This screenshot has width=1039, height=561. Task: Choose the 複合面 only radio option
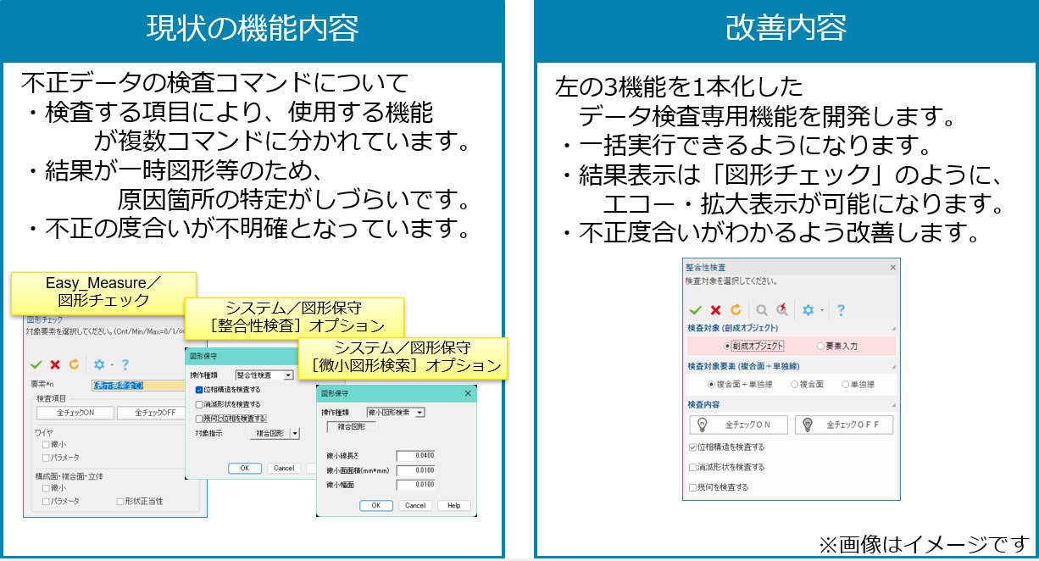point(794,384)
